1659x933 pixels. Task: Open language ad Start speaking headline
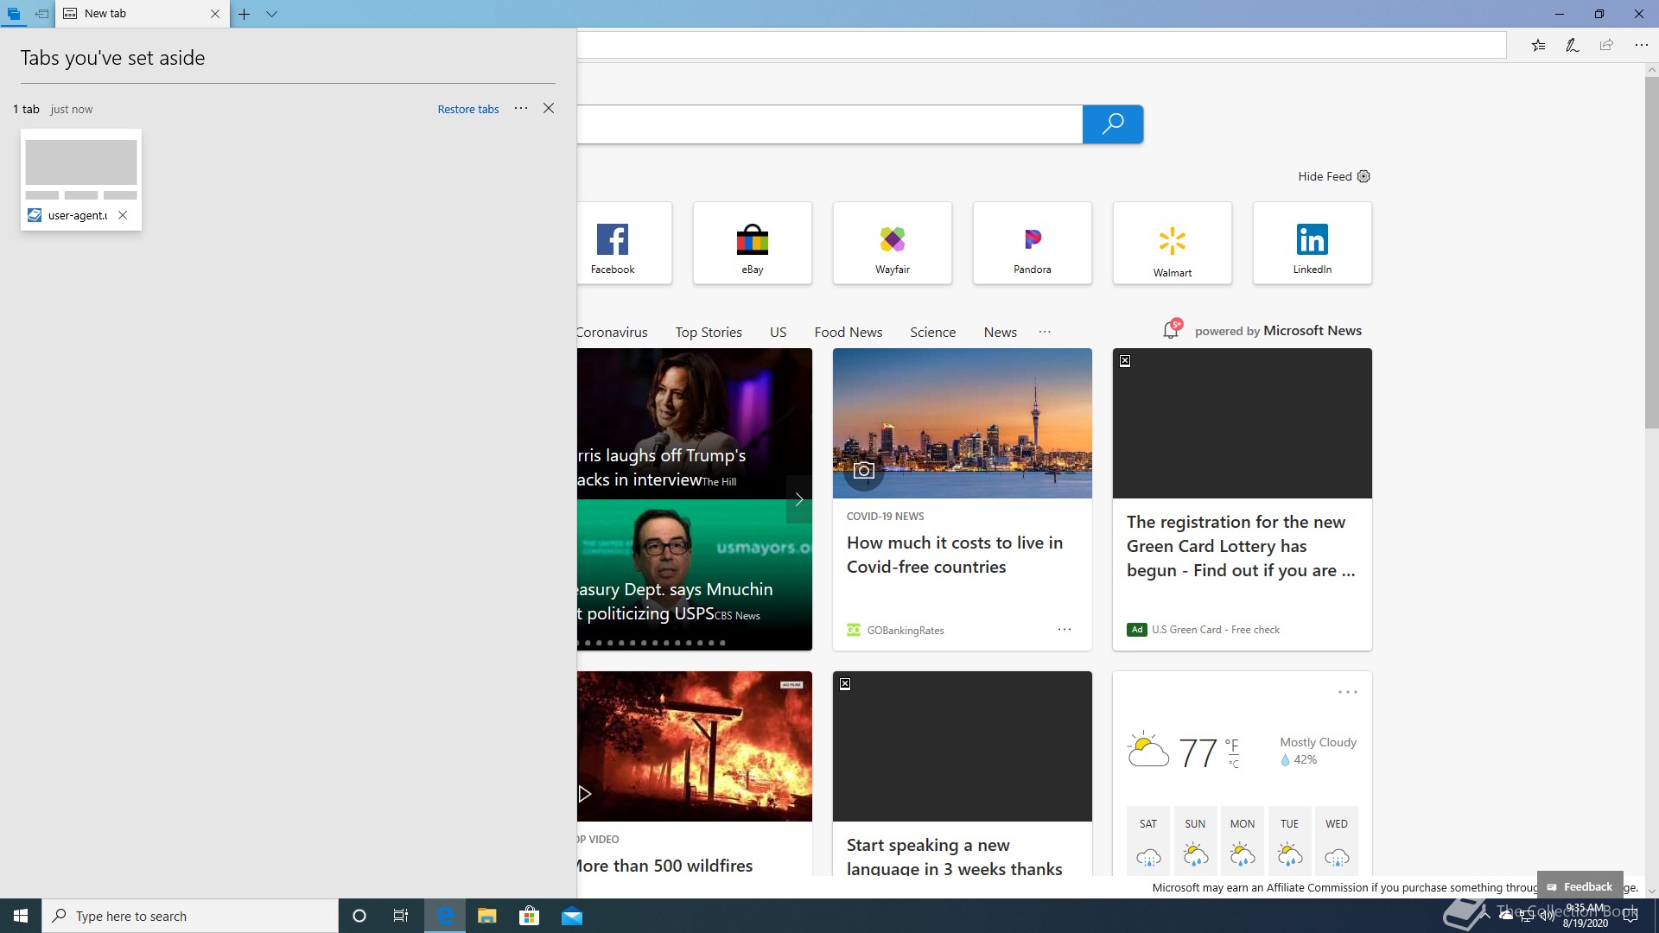tap(955, 856)
